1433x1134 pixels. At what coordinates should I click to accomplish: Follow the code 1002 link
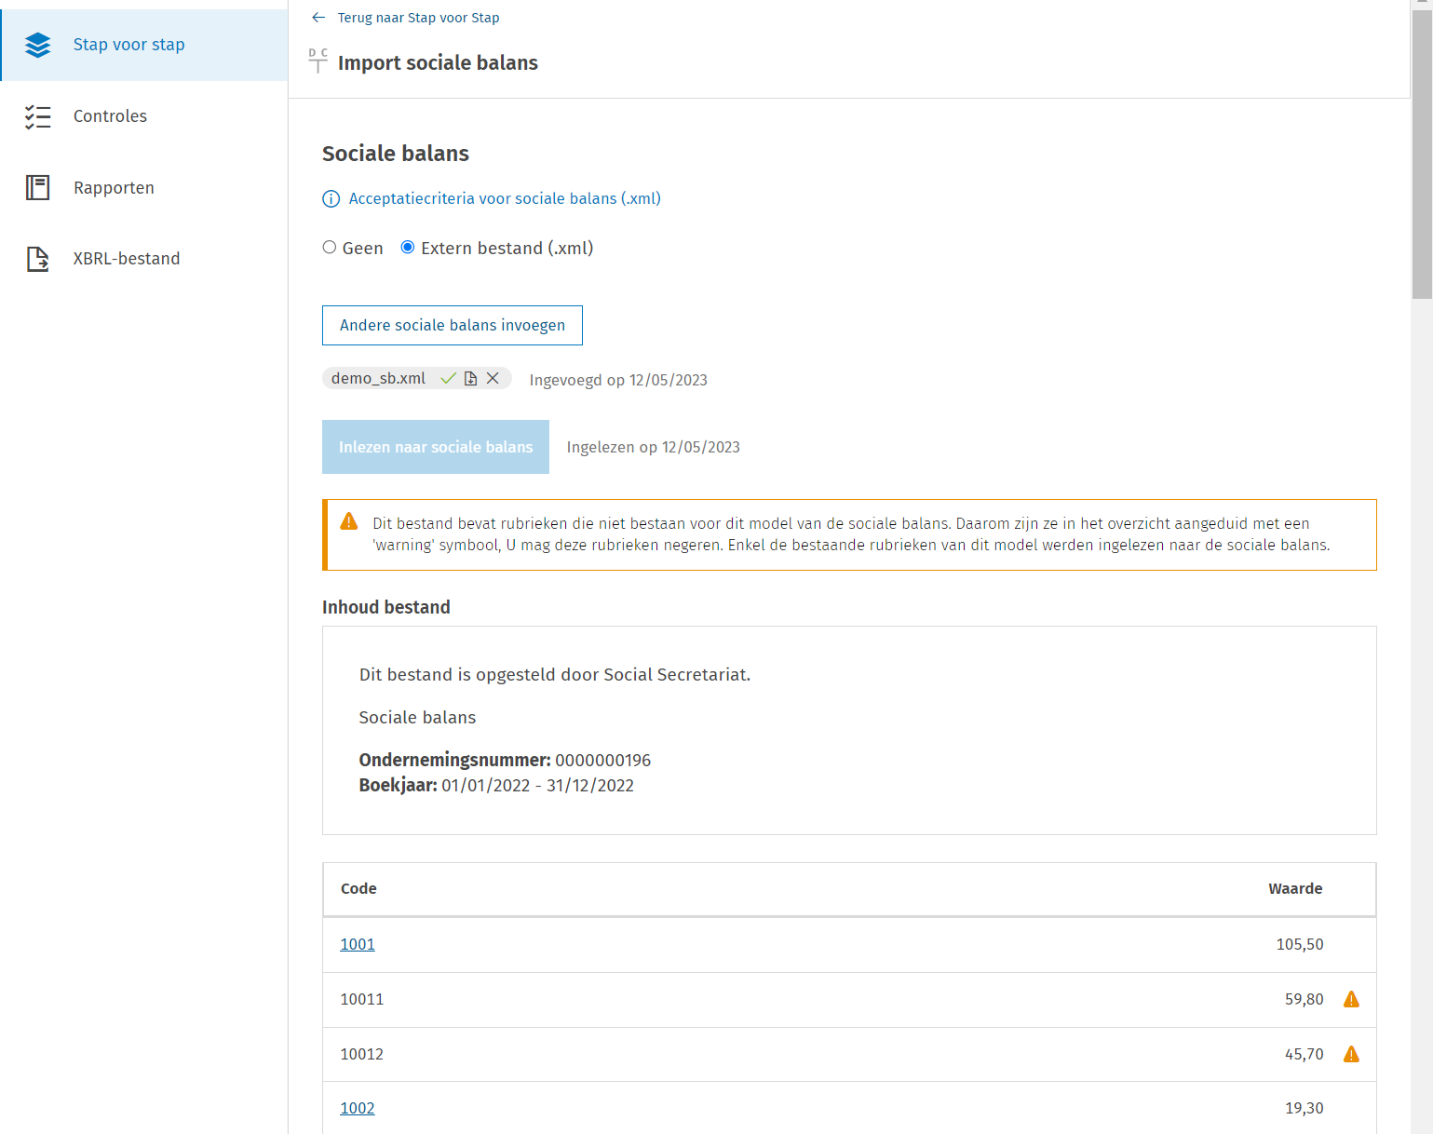[358, 1108]
